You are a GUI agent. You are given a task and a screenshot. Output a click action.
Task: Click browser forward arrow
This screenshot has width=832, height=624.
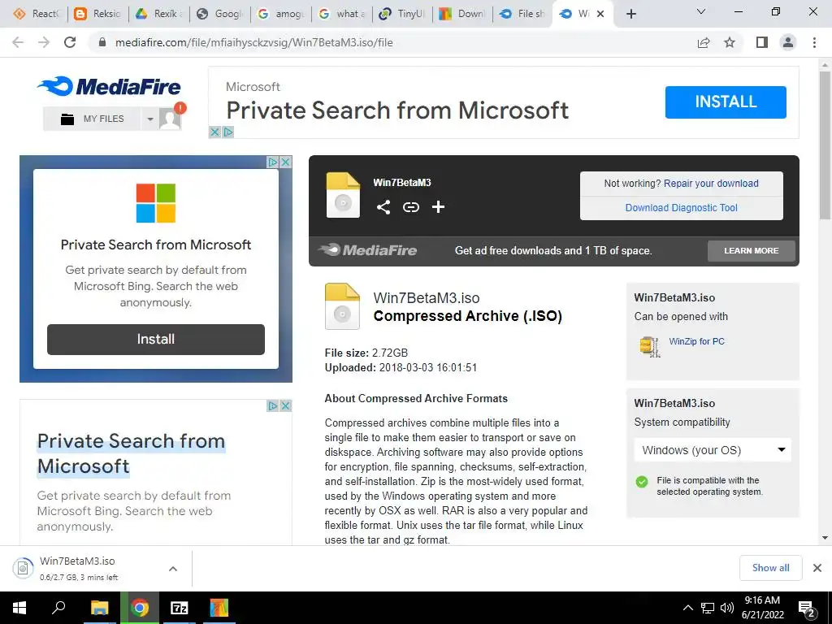[44, 42]
